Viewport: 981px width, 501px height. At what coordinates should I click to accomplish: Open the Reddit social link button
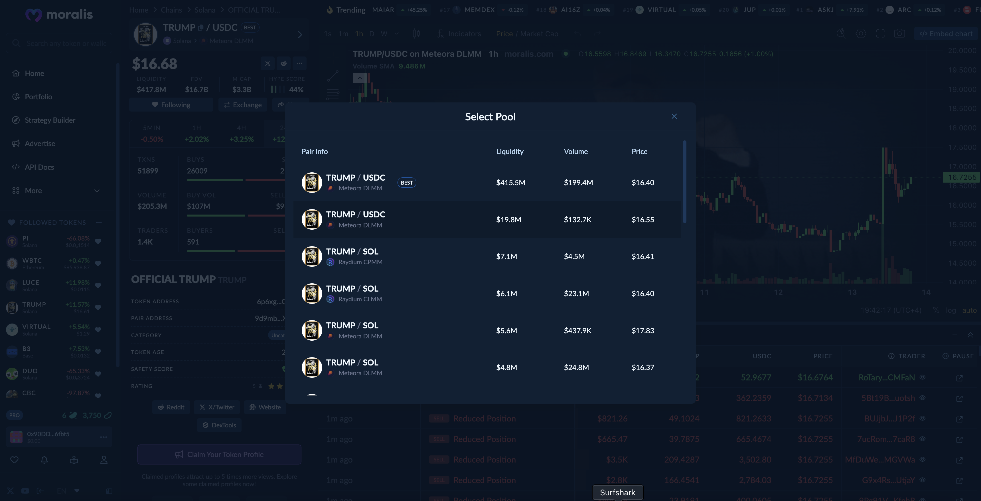click(x=171, y=407)
